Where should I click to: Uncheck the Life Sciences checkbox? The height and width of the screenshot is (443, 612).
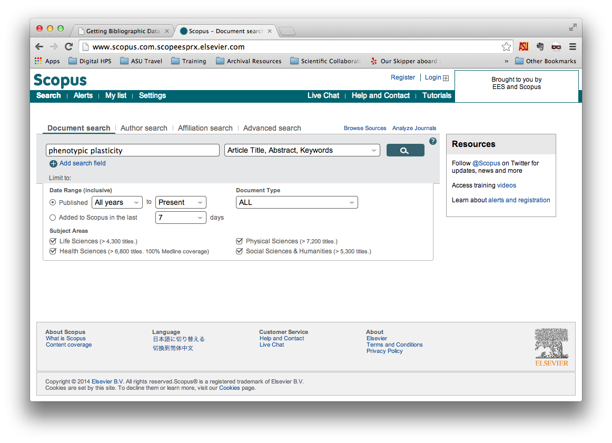(x=53, y=241)
